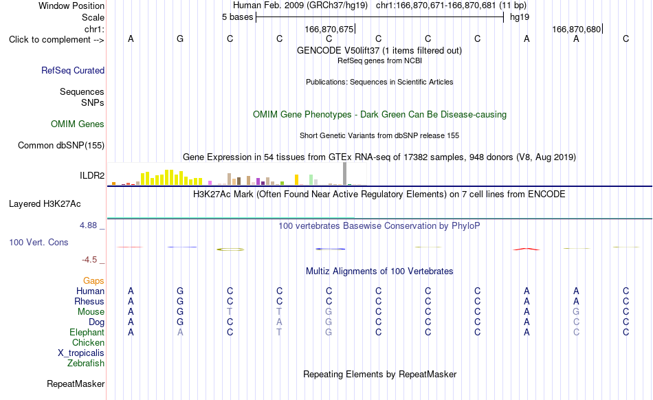The height and width of the screenshot is (400, 653).
Task: Select 'RefSeq genes from NCBI' title
Action: pyautogui.click(x=379, y=60)
